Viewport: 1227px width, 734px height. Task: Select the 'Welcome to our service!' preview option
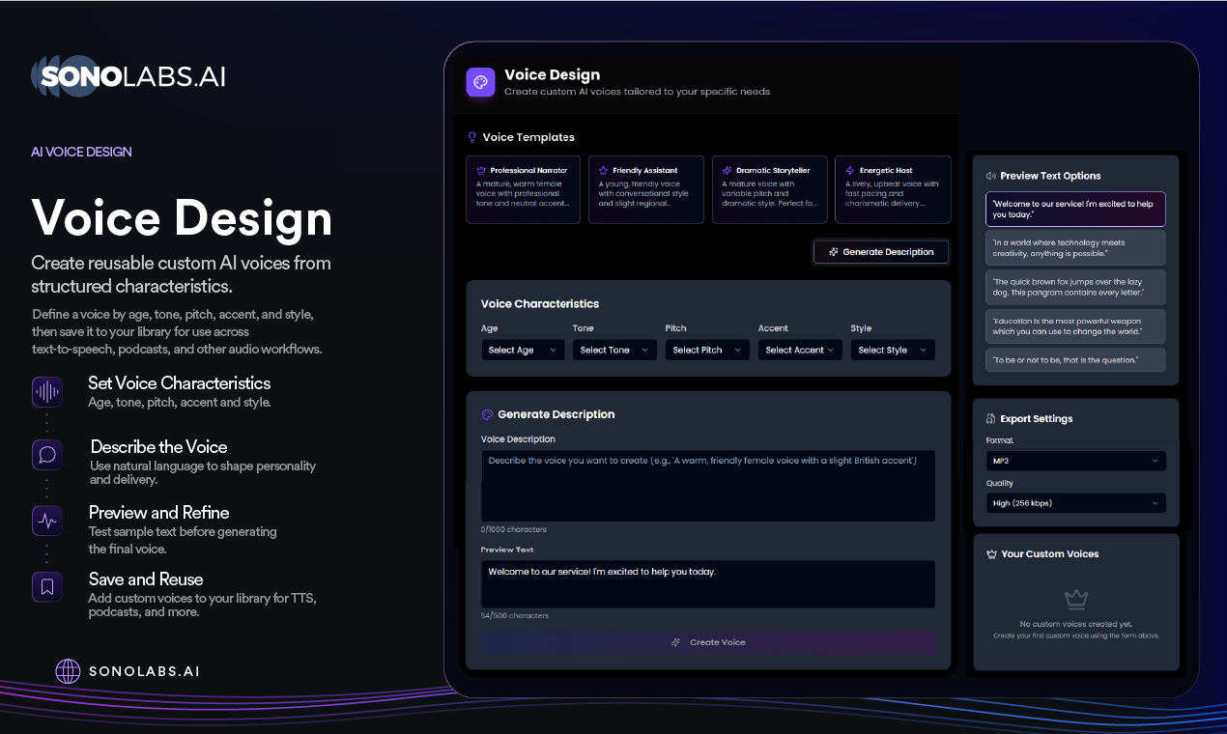(1075, 209)
